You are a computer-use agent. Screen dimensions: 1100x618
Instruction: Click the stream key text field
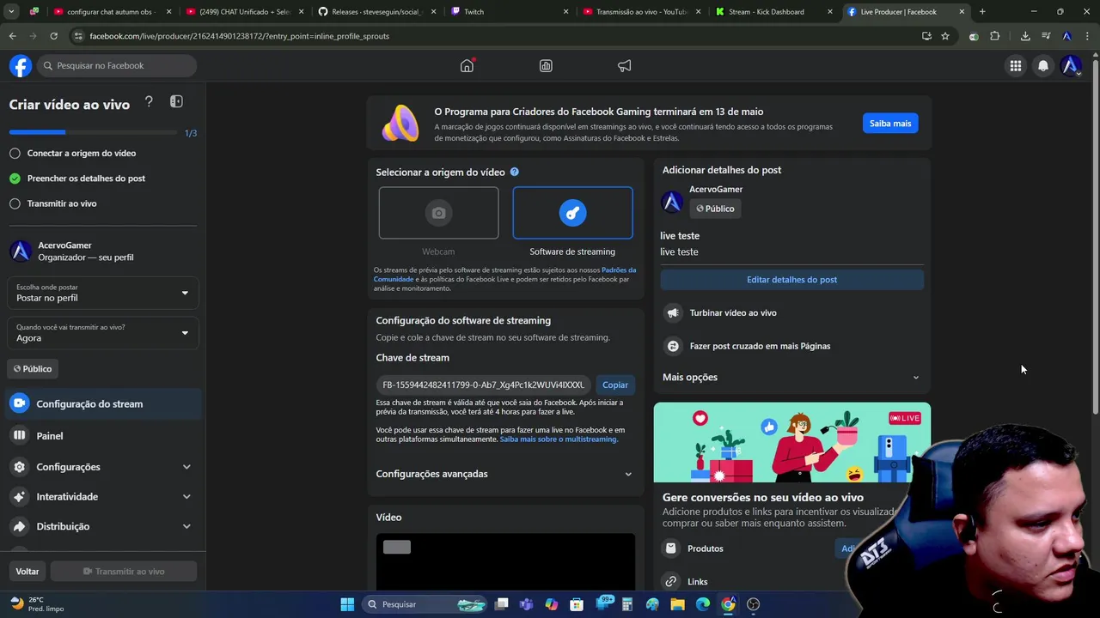483,385
